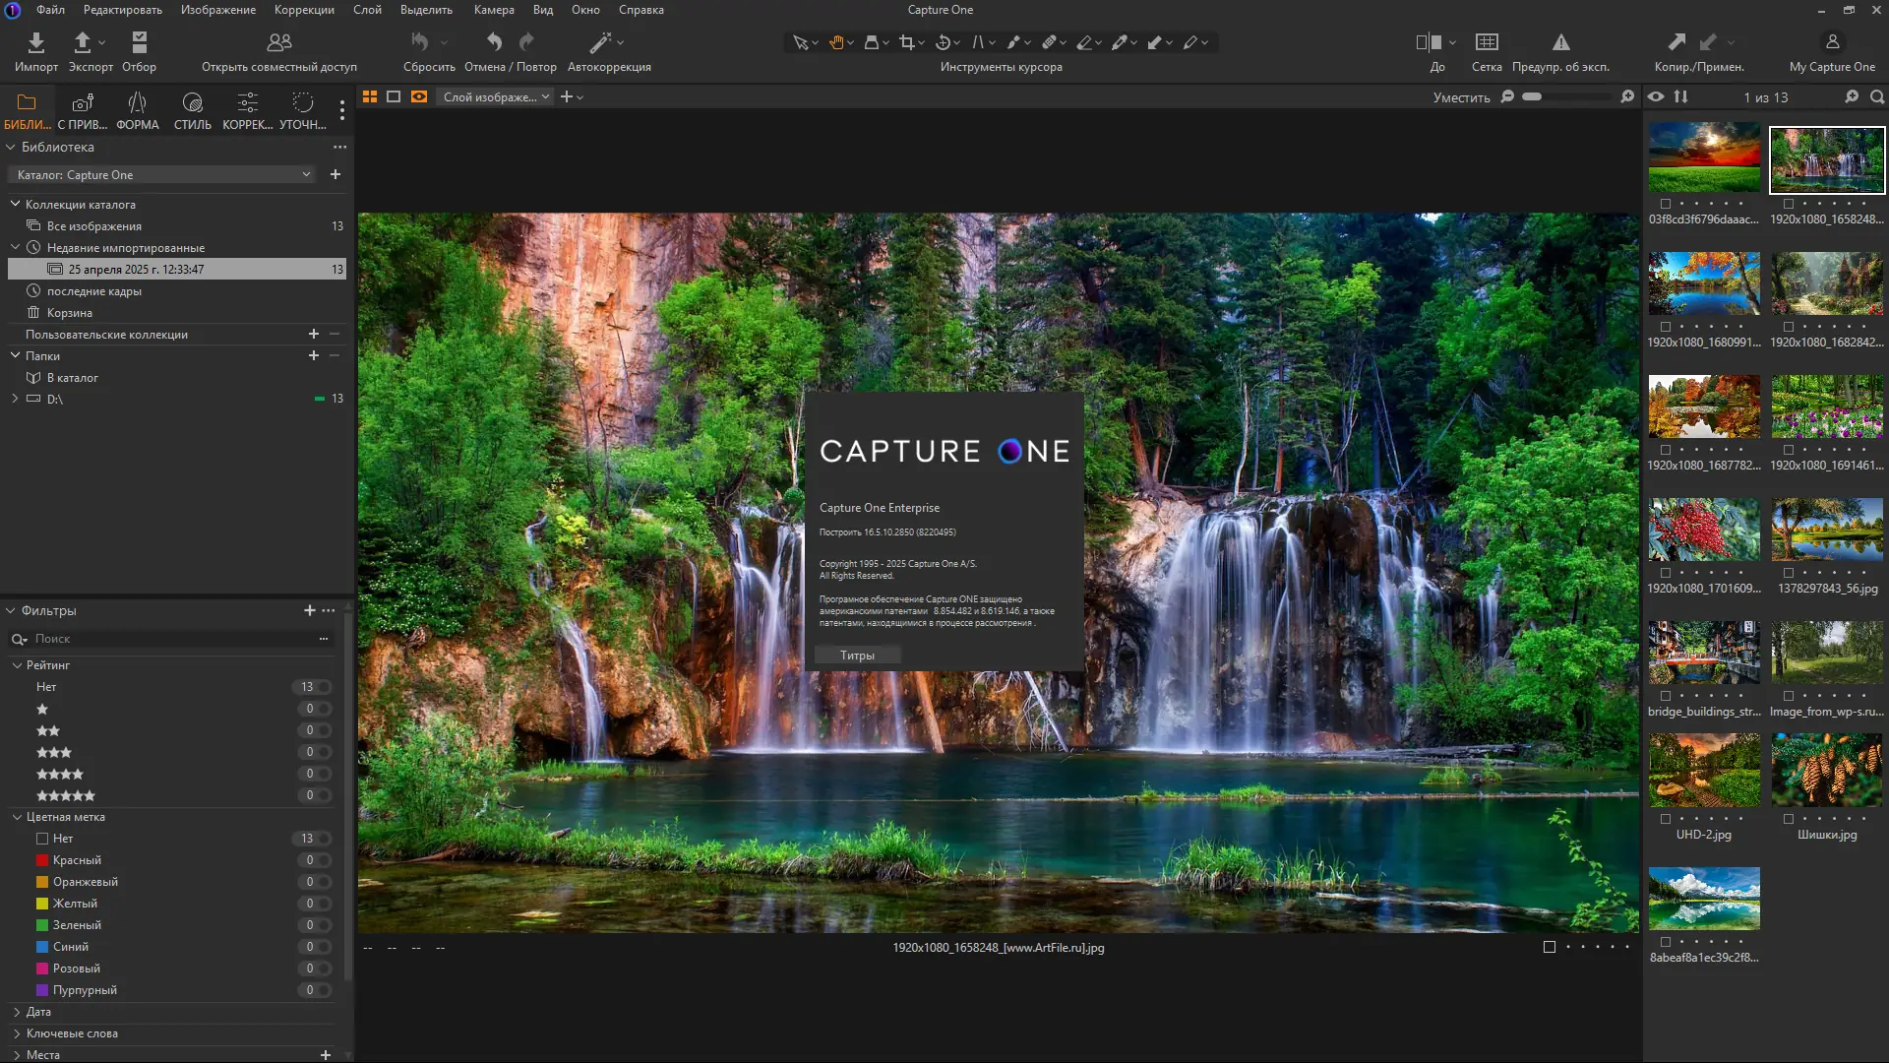Viewport: 1889px width, 1063px height.
Task: Open the Layer (Слой) menu
Action: (367, 10)
